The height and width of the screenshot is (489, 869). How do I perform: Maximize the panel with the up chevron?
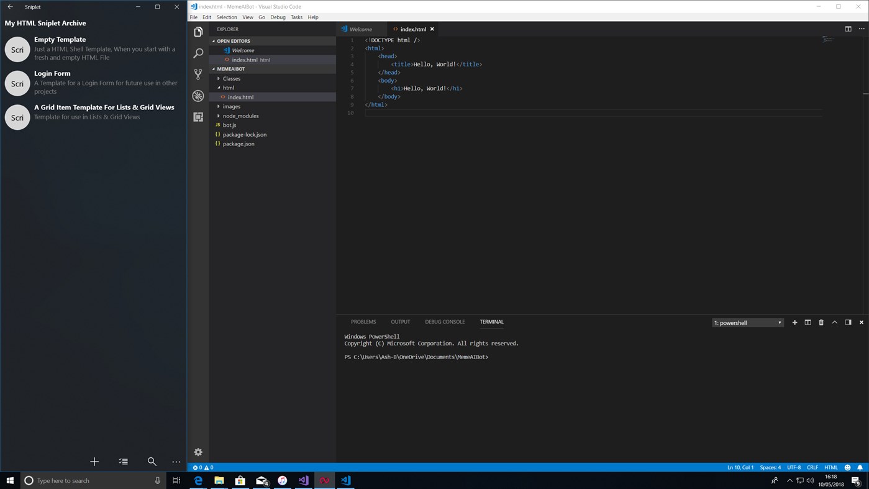(834, 322)
